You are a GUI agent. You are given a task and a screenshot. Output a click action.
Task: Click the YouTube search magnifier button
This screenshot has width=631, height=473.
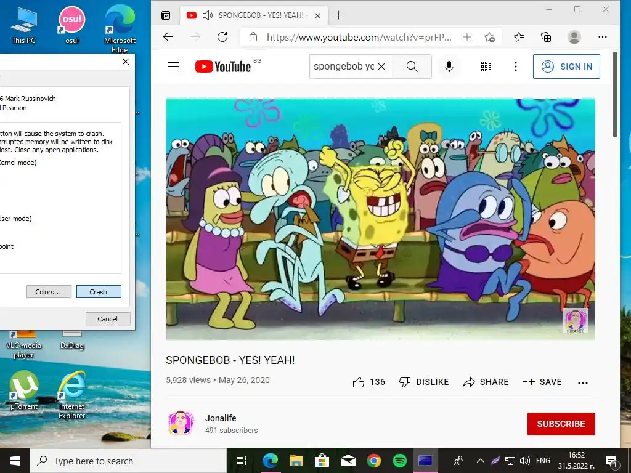(x=412, y=67)
